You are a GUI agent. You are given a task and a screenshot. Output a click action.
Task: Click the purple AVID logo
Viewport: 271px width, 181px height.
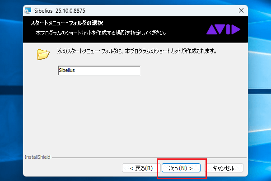click(x=224, y=30)
